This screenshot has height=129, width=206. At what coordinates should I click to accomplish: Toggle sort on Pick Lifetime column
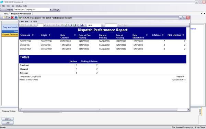pos(183,35)
